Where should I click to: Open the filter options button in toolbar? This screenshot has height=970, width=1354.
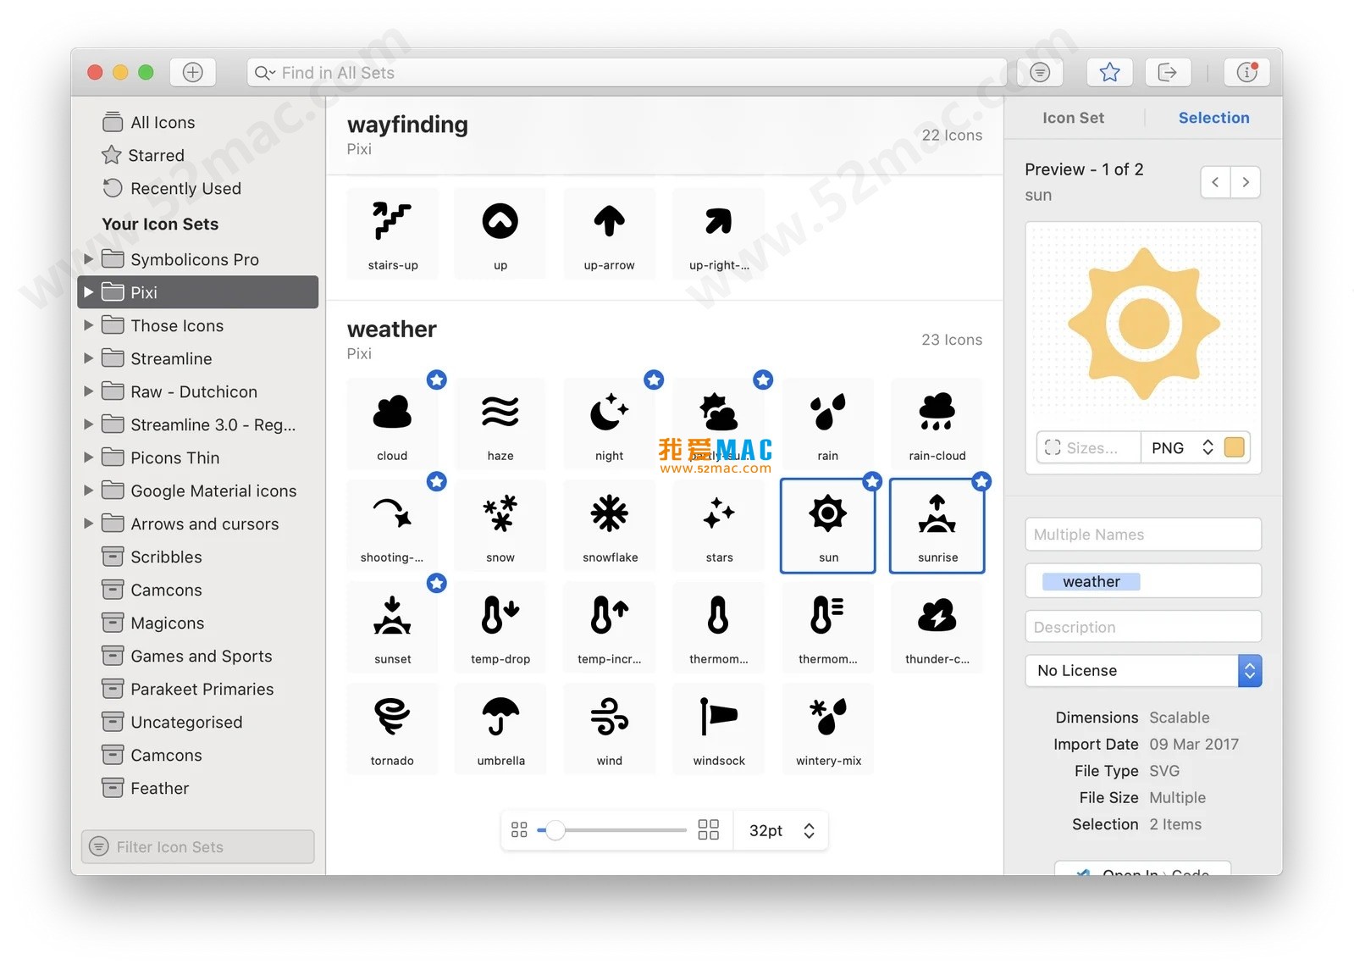coord(1040,72)
